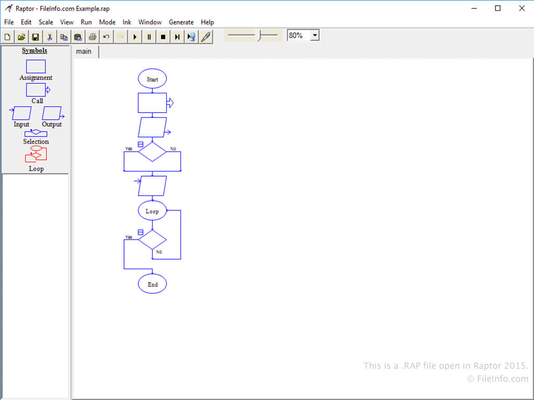Open the Generate menu
Screen dimensions: 534x400
pyautogui.click(x=181, y=22)
